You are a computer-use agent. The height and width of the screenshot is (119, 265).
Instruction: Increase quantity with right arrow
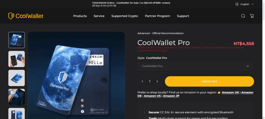(x=157, y=81)
